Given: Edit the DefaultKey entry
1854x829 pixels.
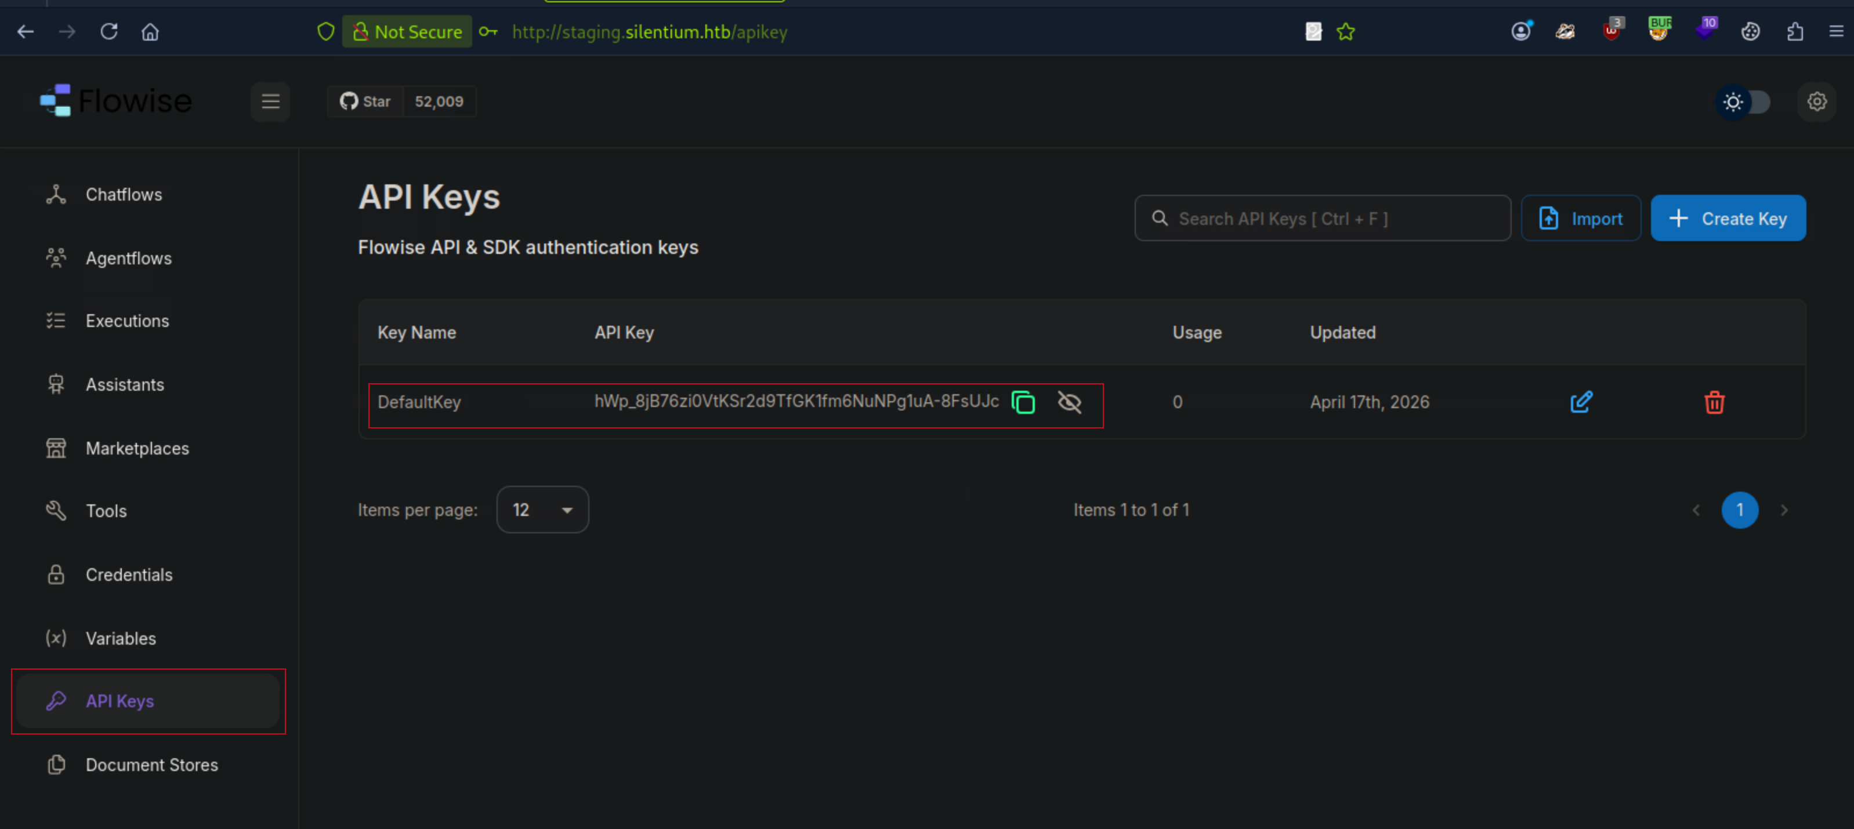Looking at the screenshot, I should (x=1581, y=402).
